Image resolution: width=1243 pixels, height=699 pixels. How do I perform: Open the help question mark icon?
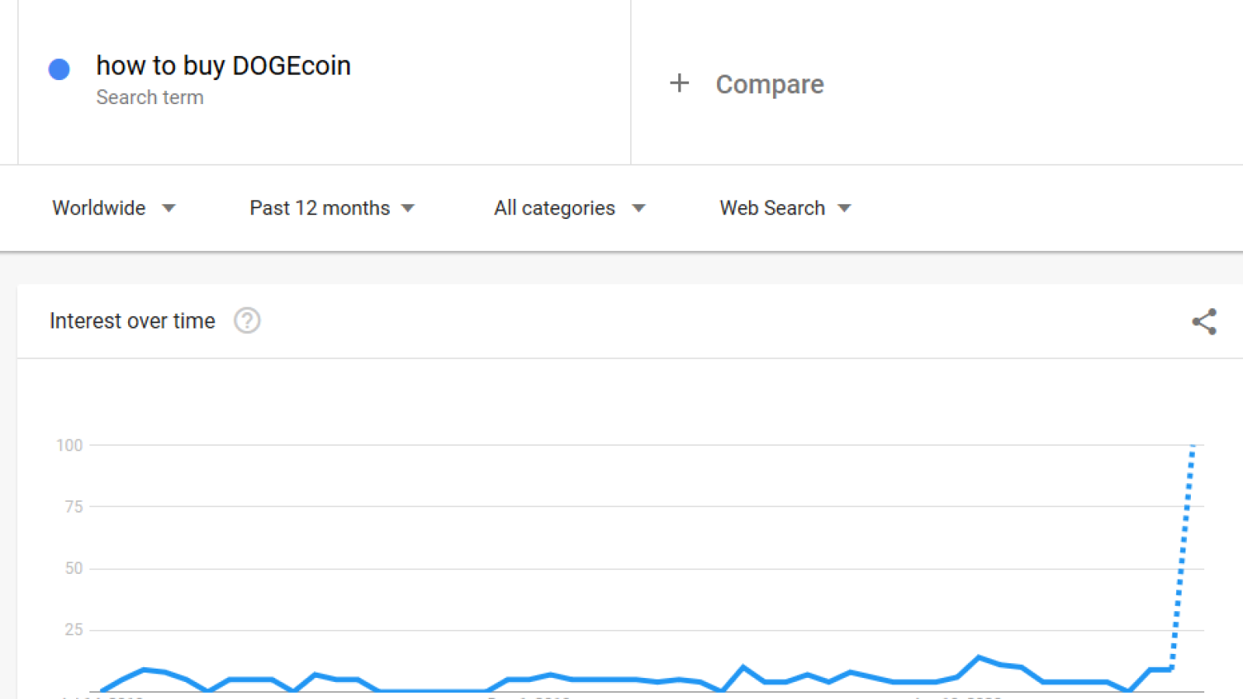(x=247, y=321)
